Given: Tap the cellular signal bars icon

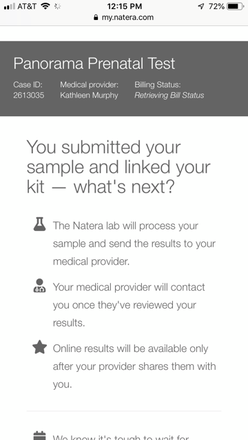Looking at the screenshot, I should 10,6.
